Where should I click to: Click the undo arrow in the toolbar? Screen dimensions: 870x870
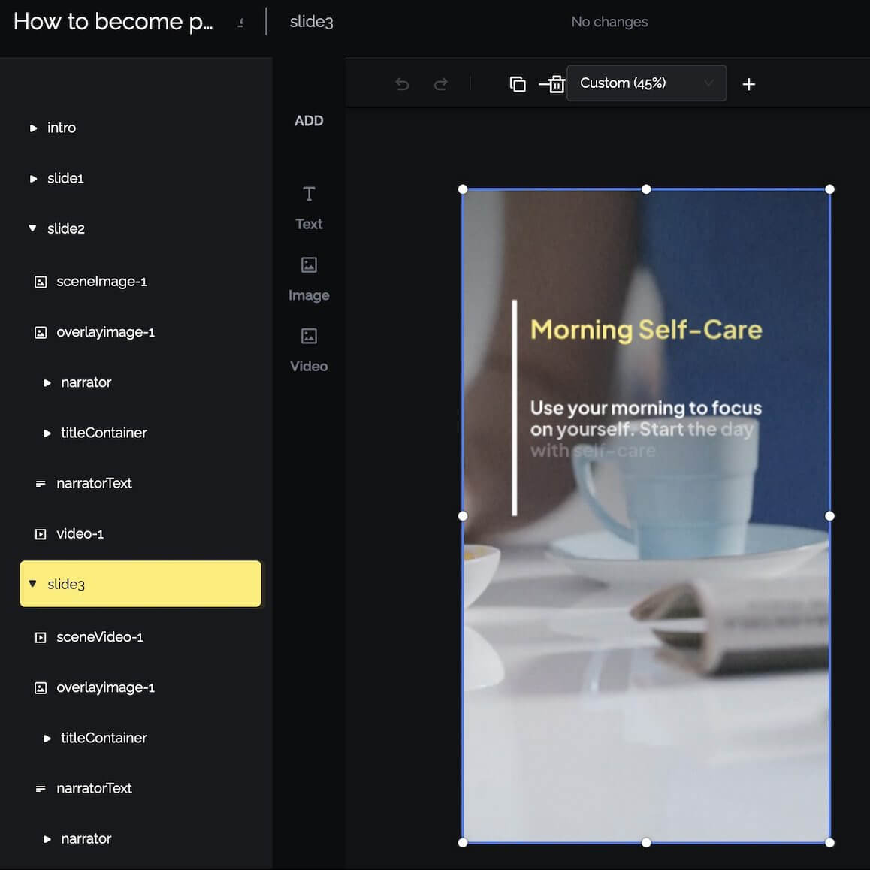tap(402, 84)
